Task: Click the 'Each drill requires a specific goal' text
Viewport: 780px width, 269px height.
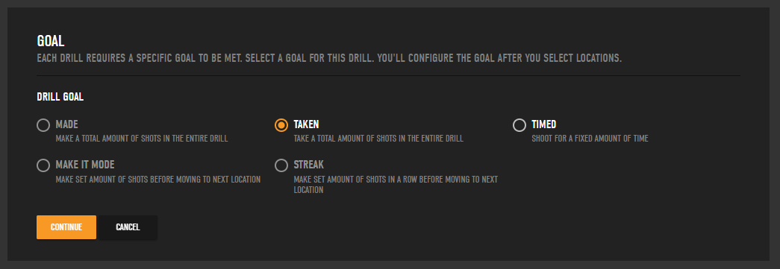Action: [x=329, y=58]
